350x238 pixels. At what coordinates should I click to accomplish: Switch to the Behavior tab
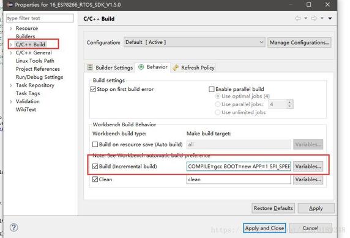pos(153,67)
